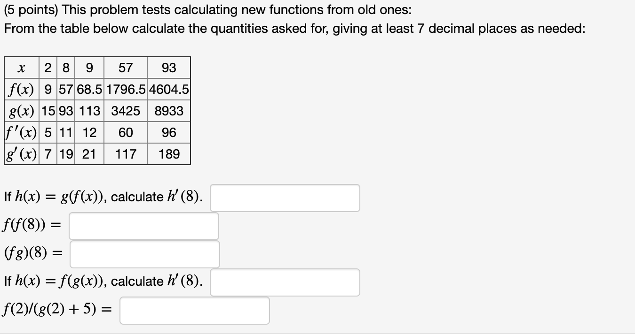Click the (fg)(8) answer box

point(144,254)
